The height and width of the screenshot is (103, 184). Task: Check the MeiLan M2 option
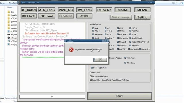tap(118, 34)
